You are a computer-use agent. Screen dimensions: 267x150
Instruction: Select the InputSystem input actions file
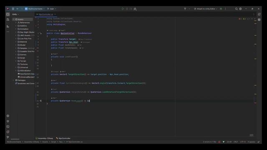tap(26, 74)
